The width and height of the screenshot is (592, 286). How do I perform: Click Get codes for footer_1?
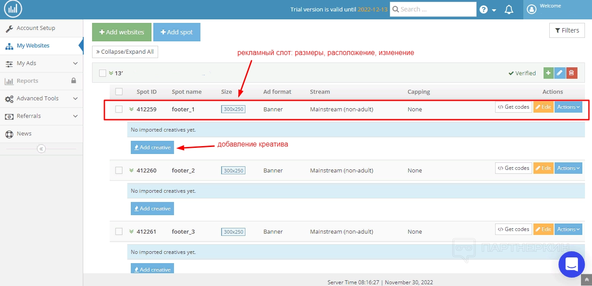tap(514, 107)
